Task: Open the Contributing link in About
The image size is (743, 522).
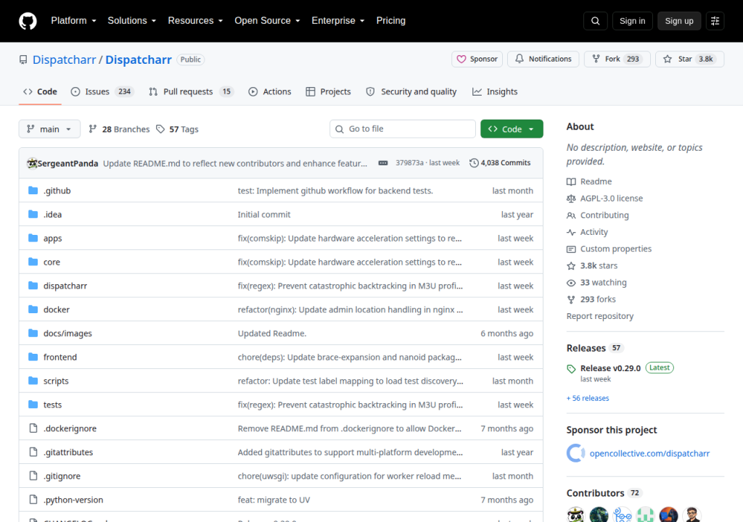Action: click(x=604, y=215)
